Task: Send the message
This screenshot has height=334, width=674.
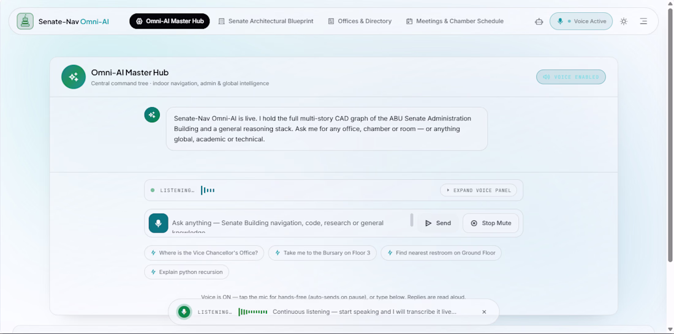Action: tap(438, 223)
